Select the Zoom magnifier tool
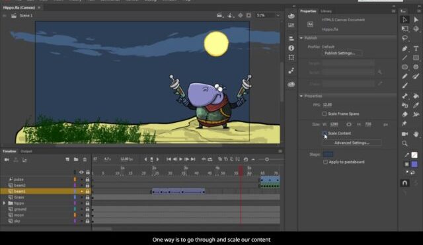 404,143
